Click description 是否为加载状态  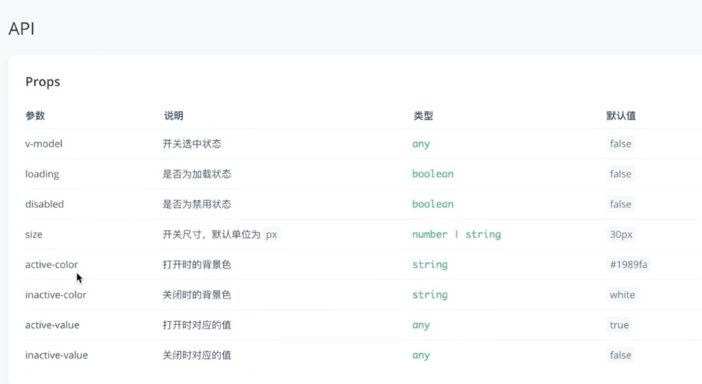tap(197, 174)
